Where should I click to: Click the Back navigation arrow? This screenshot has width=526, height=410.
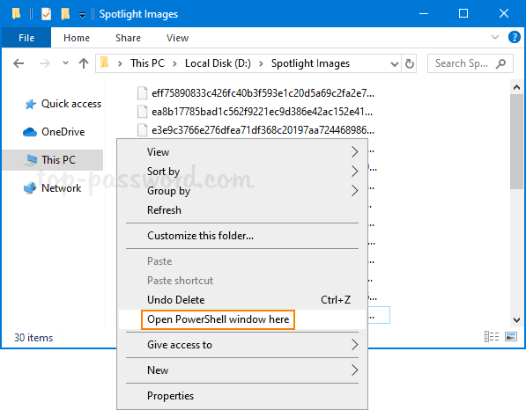pos(19,63)
